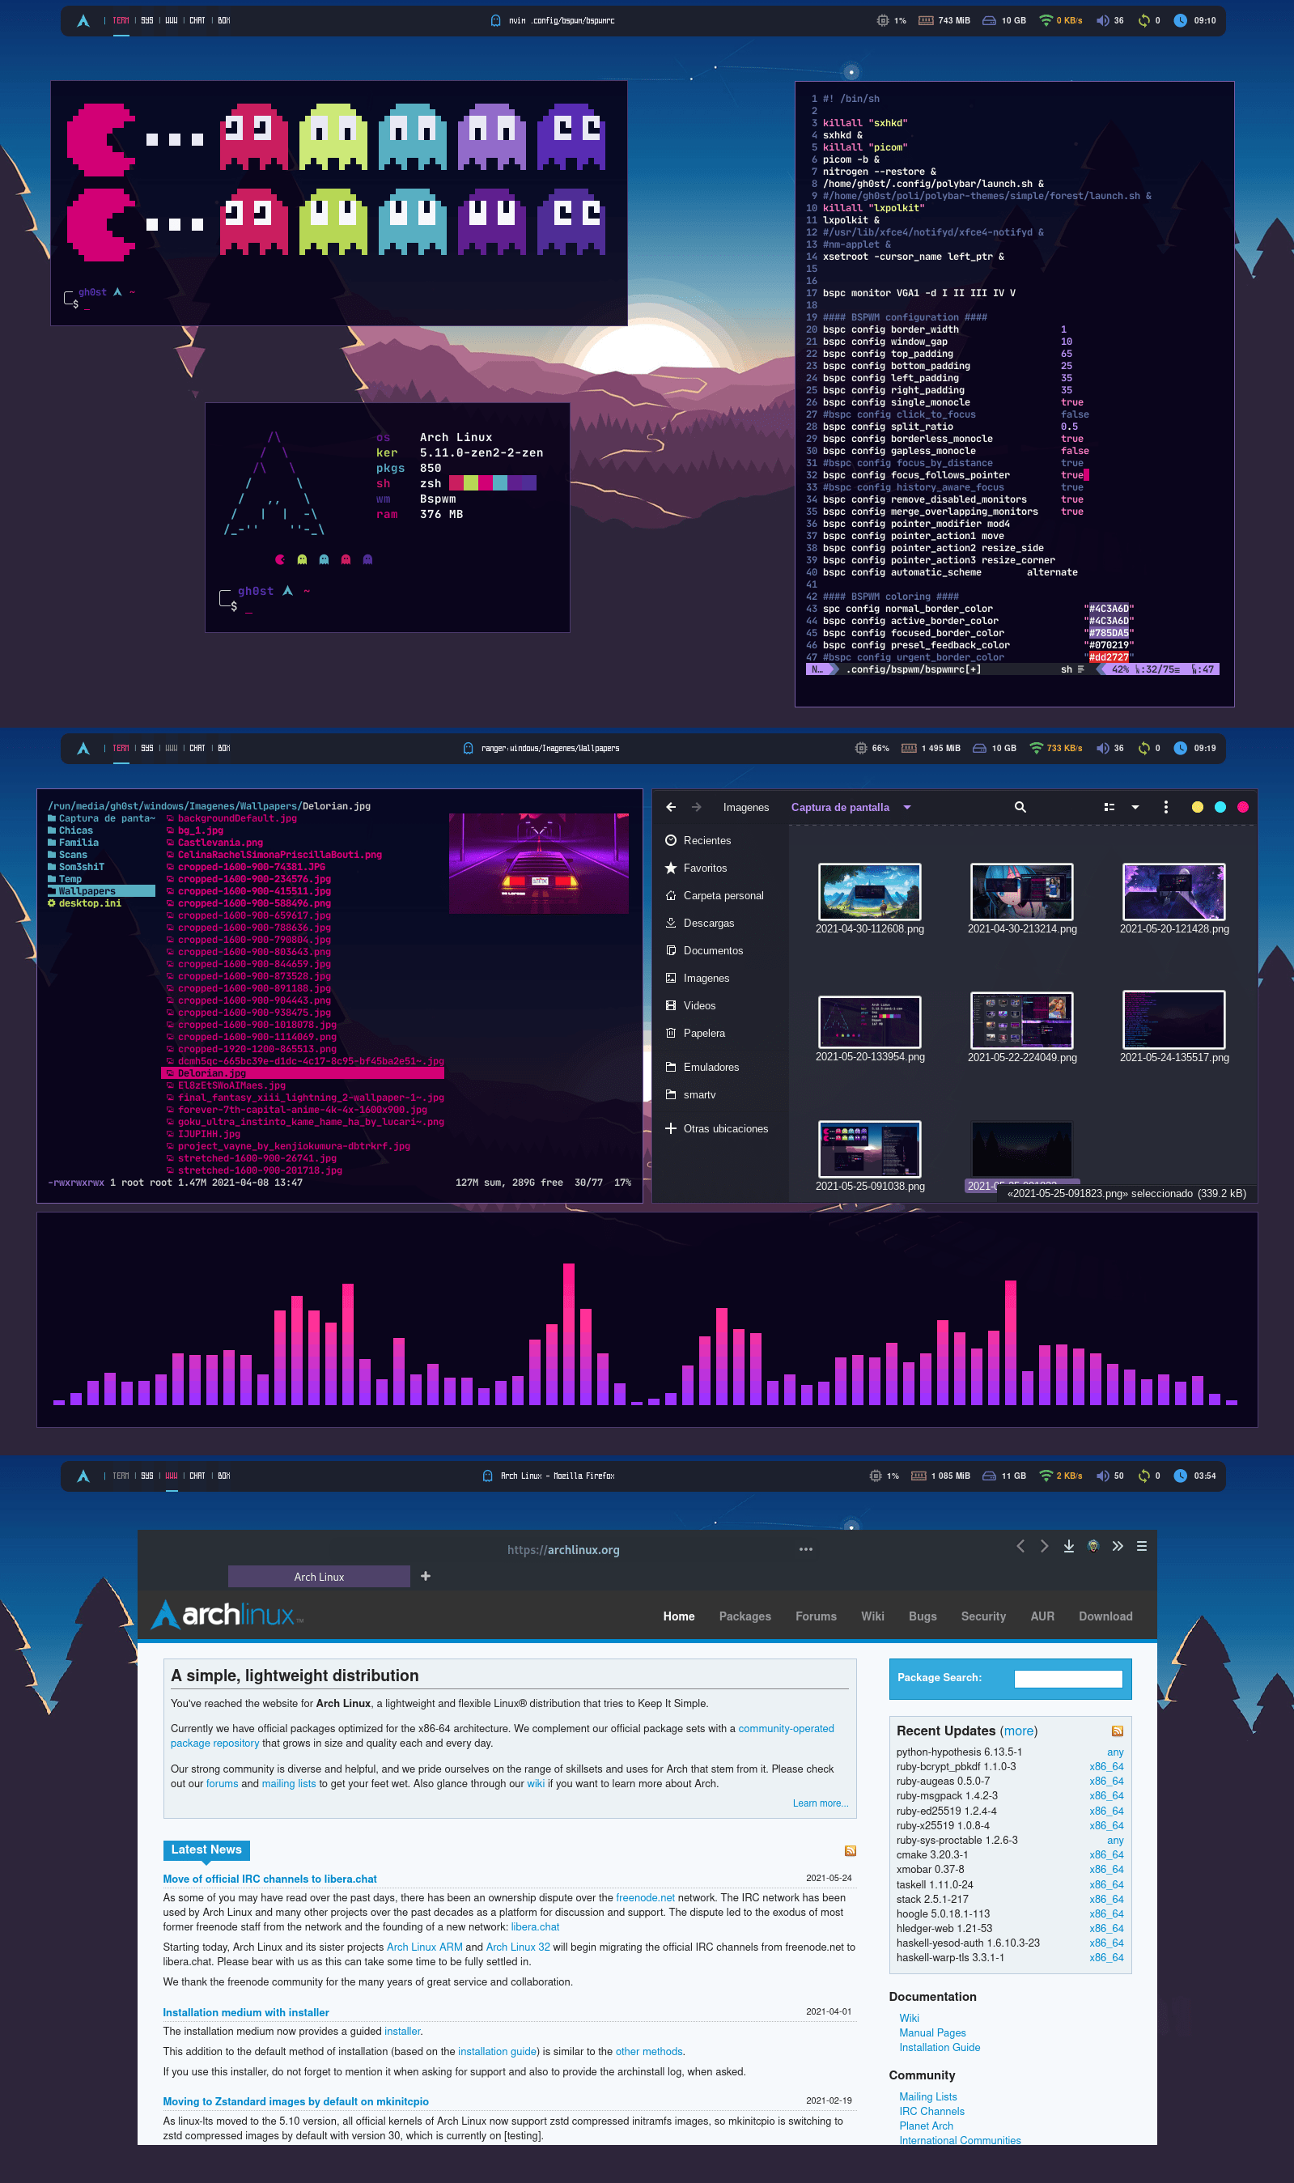Open new Firefox tab with plus

click(426, 1575)
